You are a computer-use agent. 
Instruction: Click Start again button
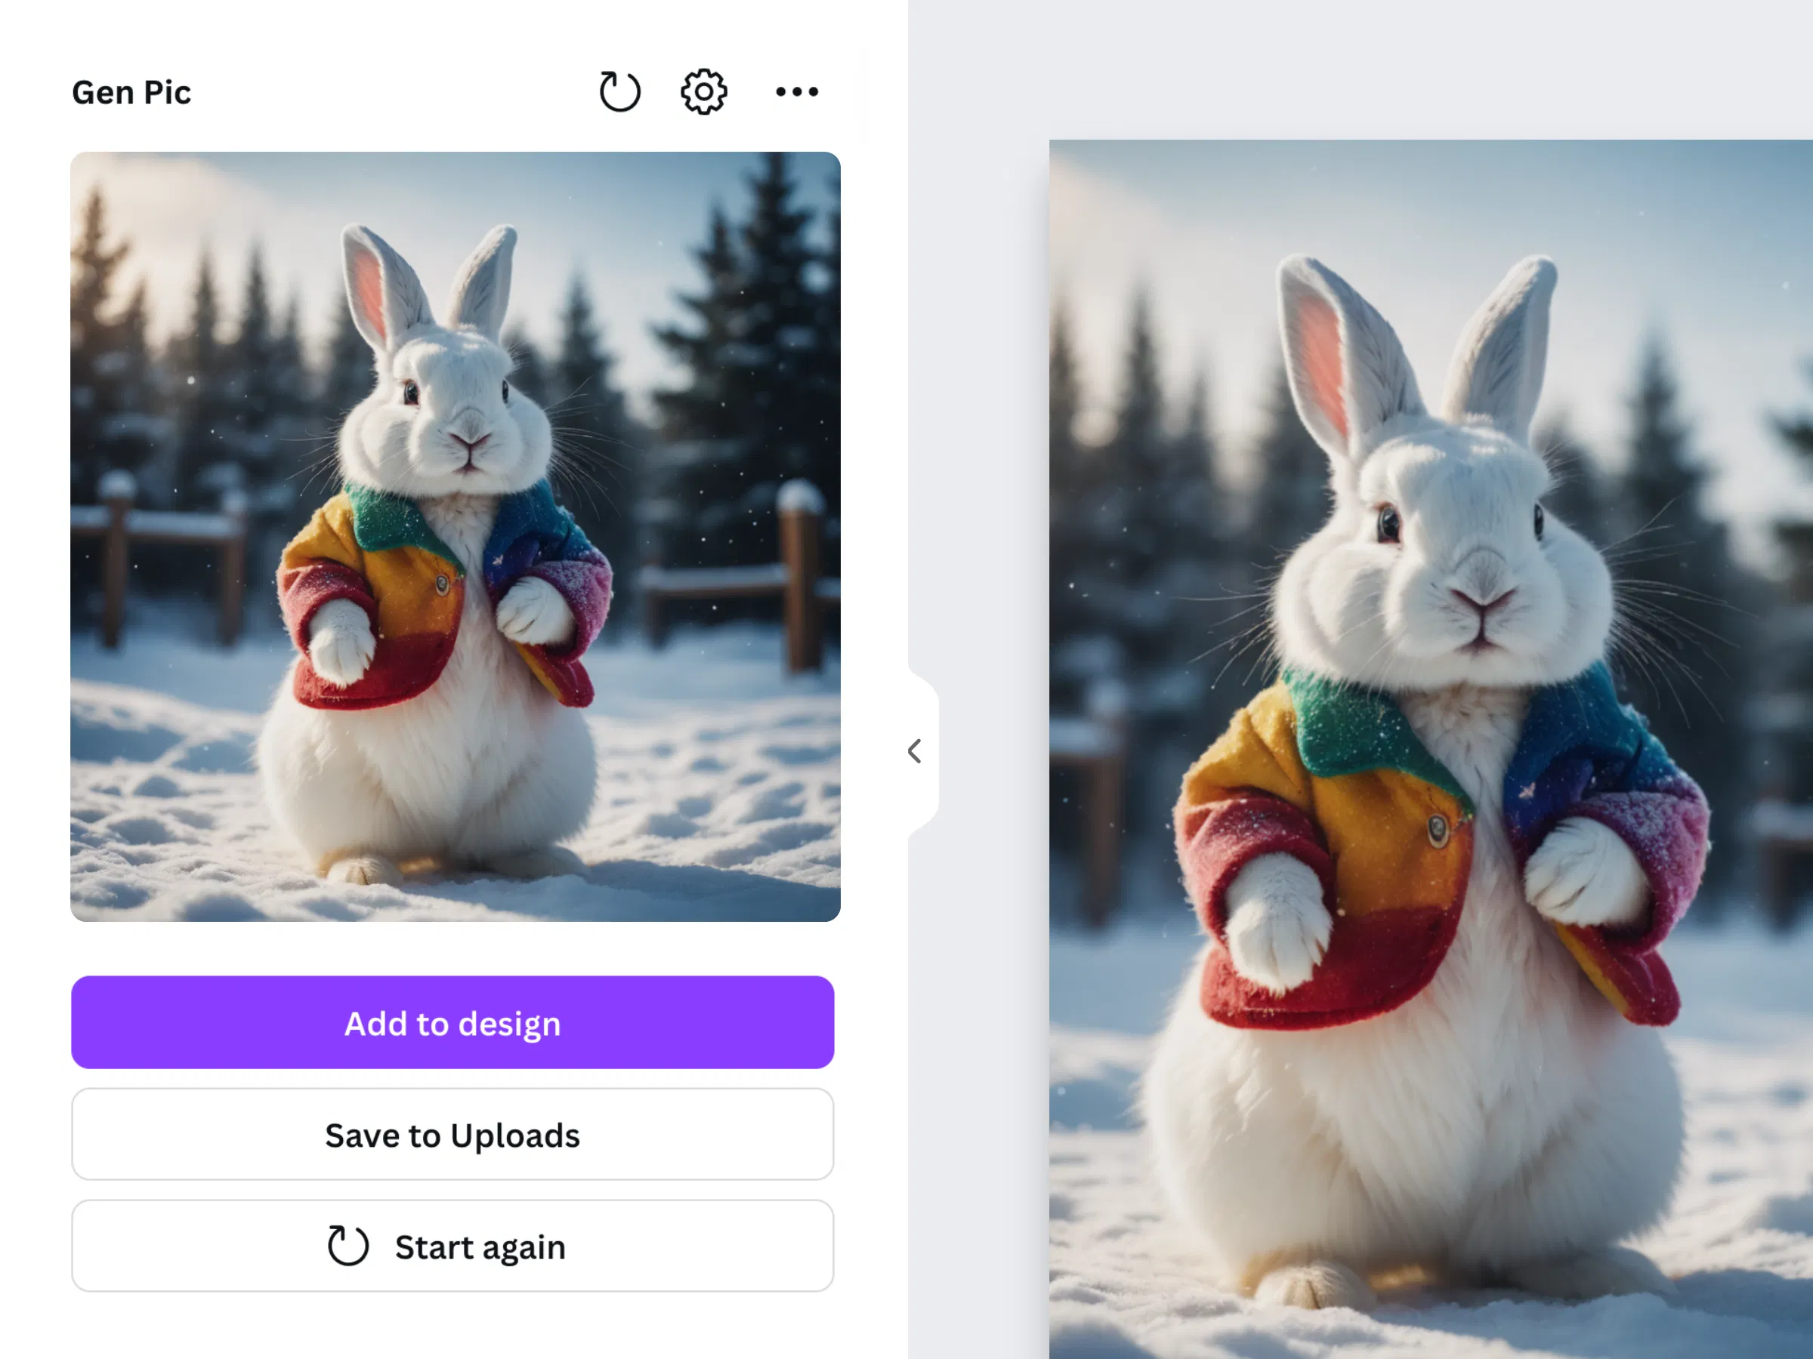[452, 1246]
